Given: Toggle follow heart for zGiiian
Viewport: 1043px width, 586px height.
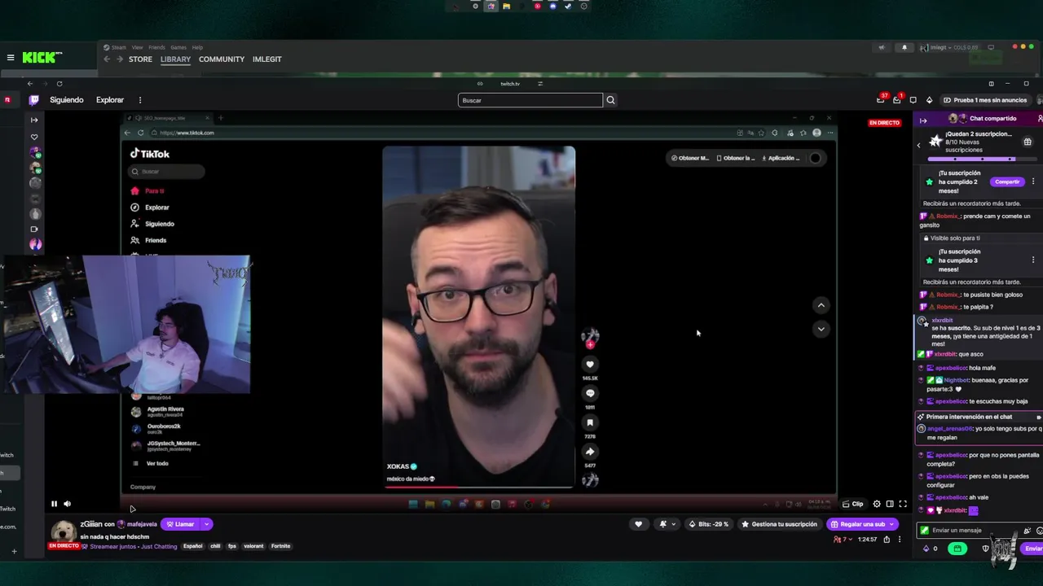Looking at the screenshot, I should point(639,524).
